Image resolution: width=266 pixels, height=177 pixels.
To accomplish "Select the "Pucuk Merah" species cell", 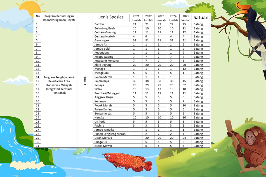I will (x=111, y=105).
